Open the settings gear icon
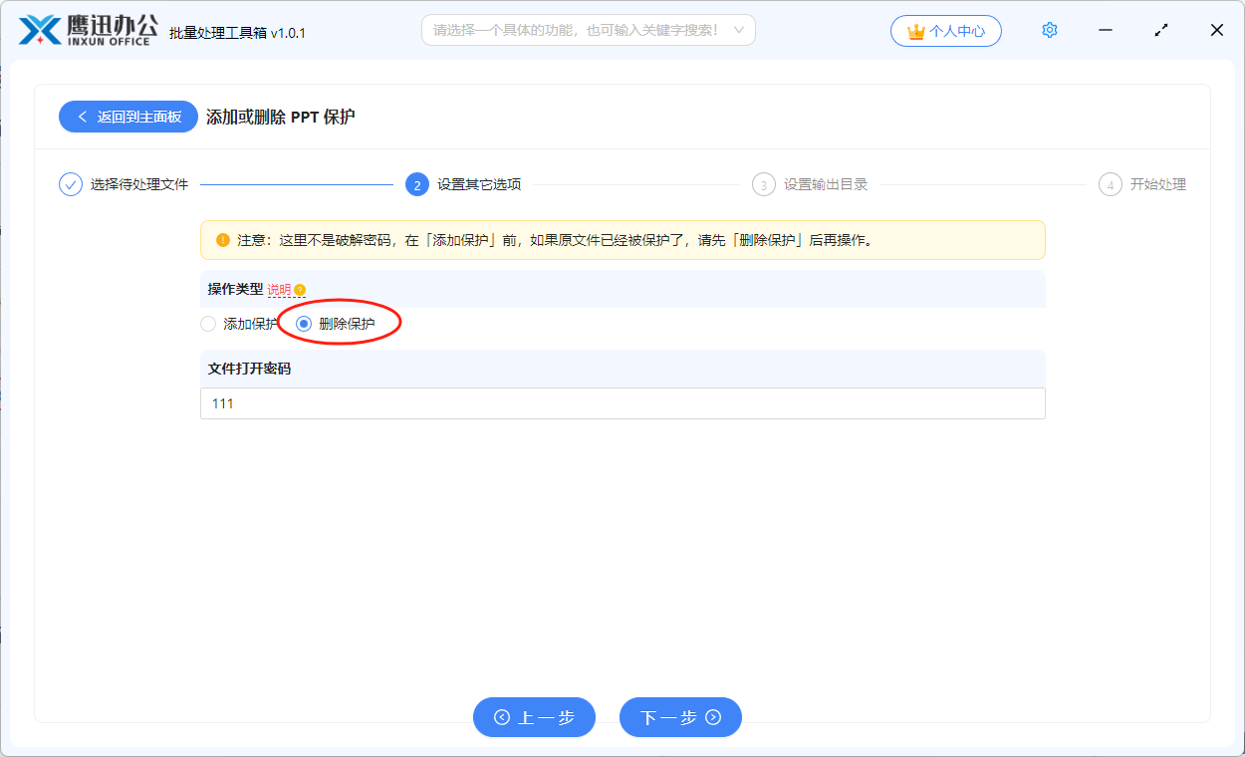 click(x=1049, y=30)
